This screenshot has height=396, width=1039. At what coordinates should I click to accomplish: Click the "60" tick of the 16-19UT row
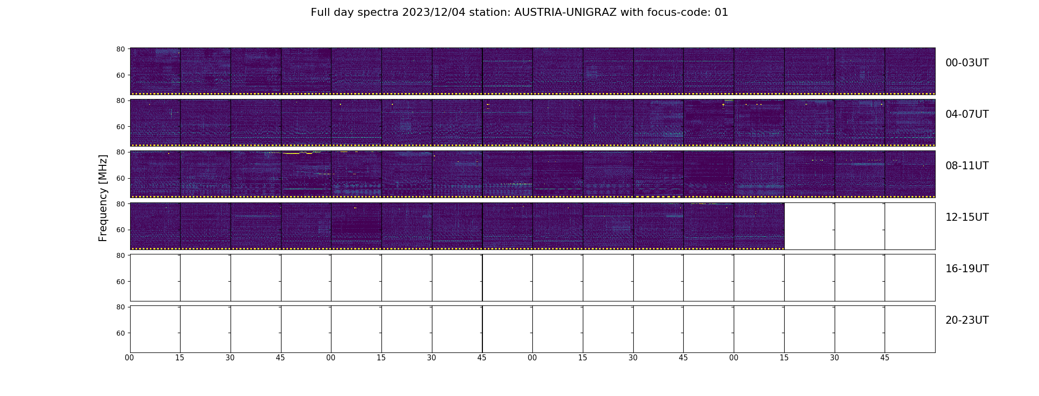[x=120, y=282]
